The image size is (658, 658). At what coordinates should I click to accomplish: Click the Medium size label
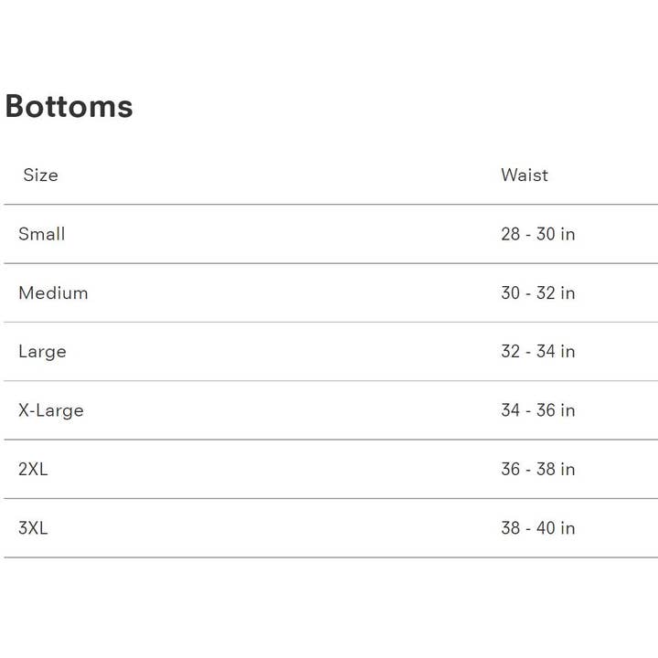tap(53, 293)
